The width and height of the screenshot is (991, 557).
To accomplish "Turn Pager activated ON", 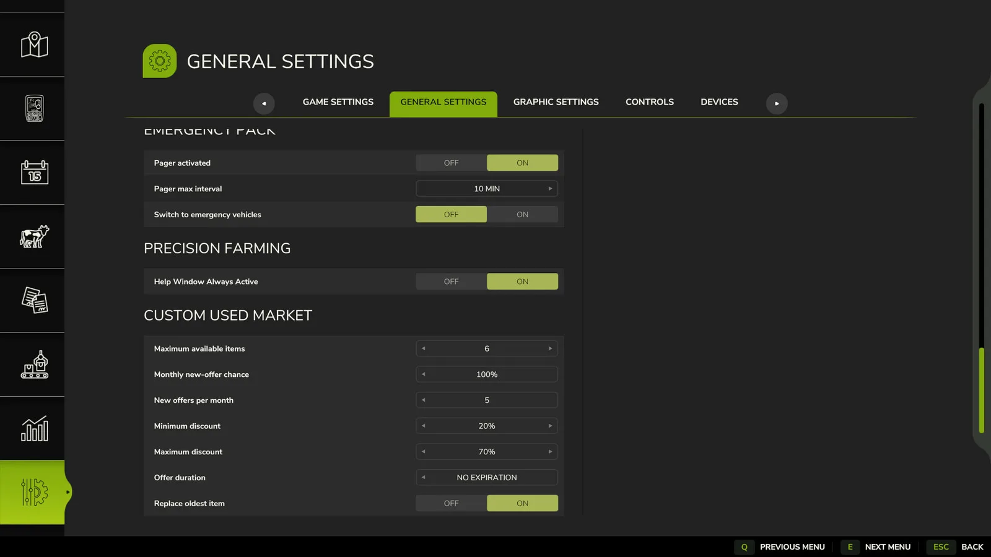I will pyautogui.click(x=522, y=163).
